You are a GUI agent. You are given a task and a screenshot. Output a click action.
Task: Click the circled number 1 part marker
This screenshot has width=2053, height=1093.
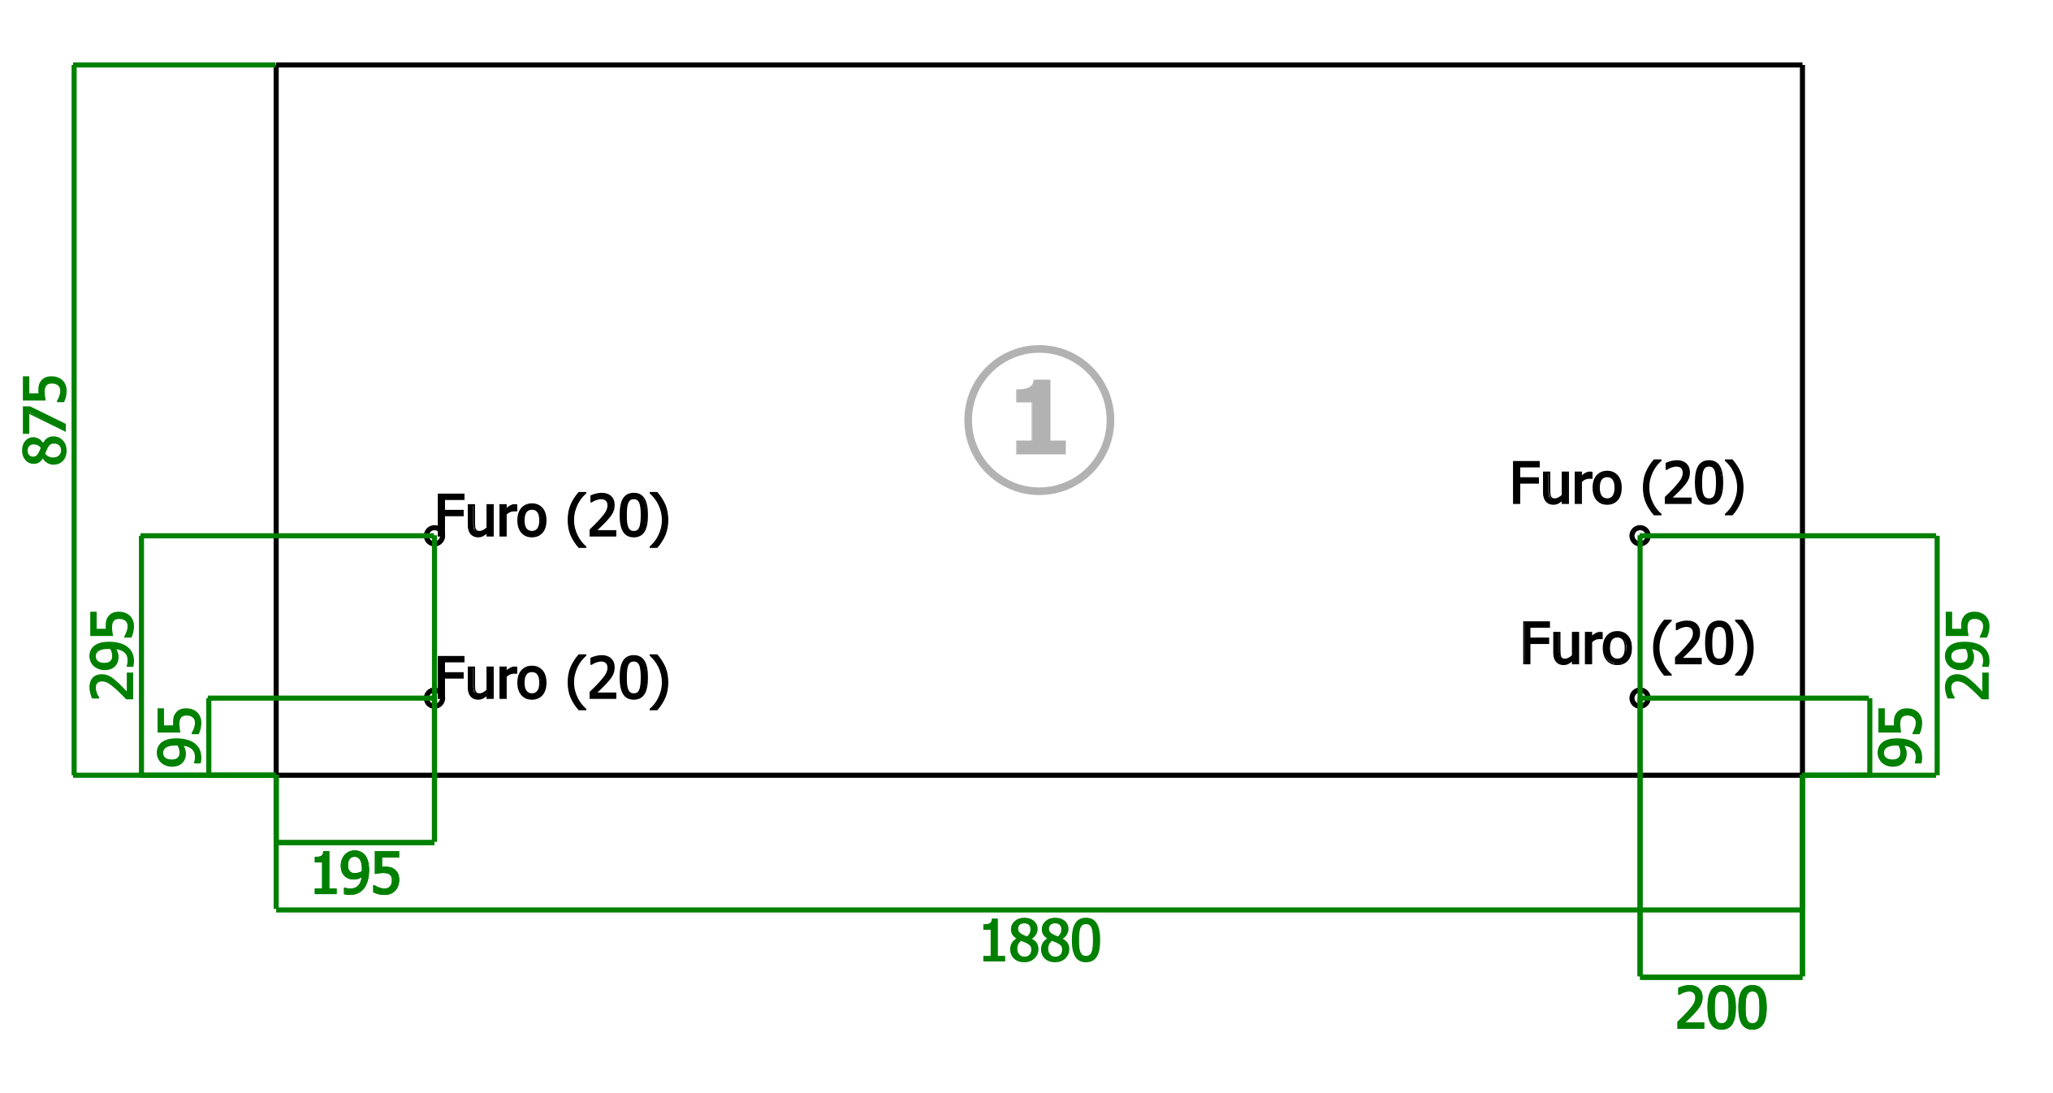point(1039,420)
